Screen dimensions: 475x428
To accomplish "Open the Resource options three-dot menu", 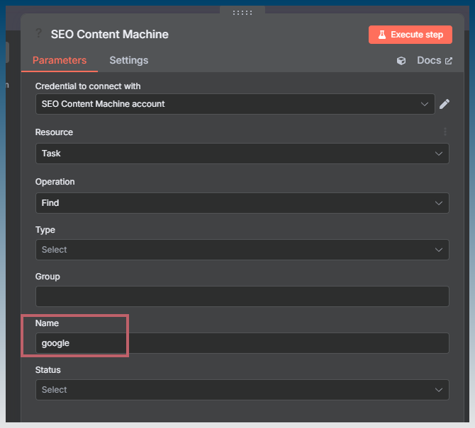I will (445, 132).
